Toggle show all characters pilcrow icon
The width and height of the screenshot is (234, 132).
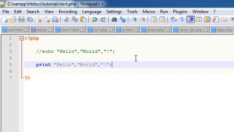pyautogui.click(x=182, y=19)
